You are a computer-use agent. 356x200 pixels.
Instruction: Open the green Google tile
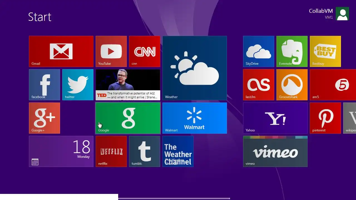pyautogui.click(x=128, y=118)
